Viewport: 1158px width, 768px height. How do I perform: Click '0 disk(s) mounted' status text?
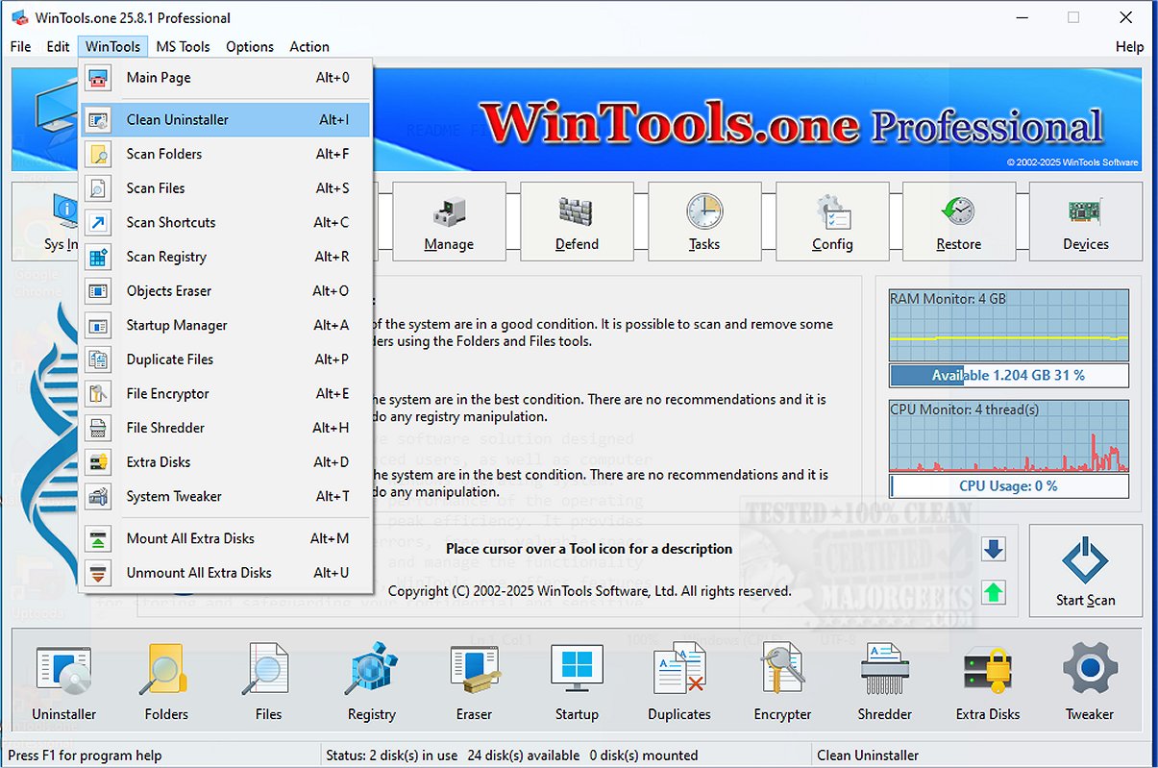pyautogui.click(x=644, y=756)
